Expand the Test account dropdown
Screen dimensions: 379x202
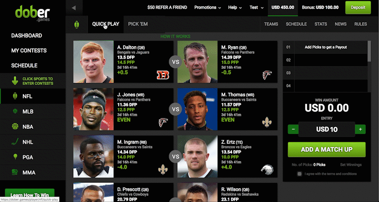(256, 8)
